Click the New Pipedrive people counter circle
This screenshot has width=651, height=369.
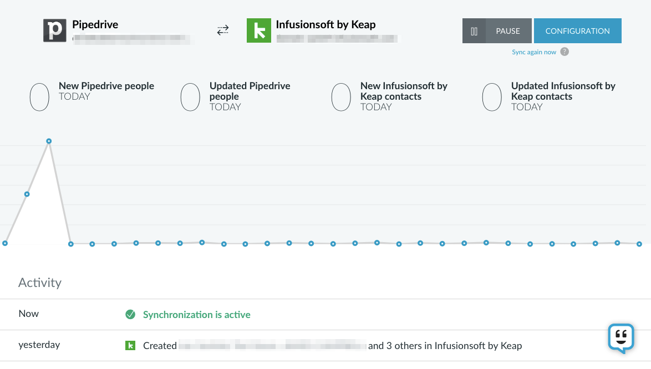click(x=39, y=97)
